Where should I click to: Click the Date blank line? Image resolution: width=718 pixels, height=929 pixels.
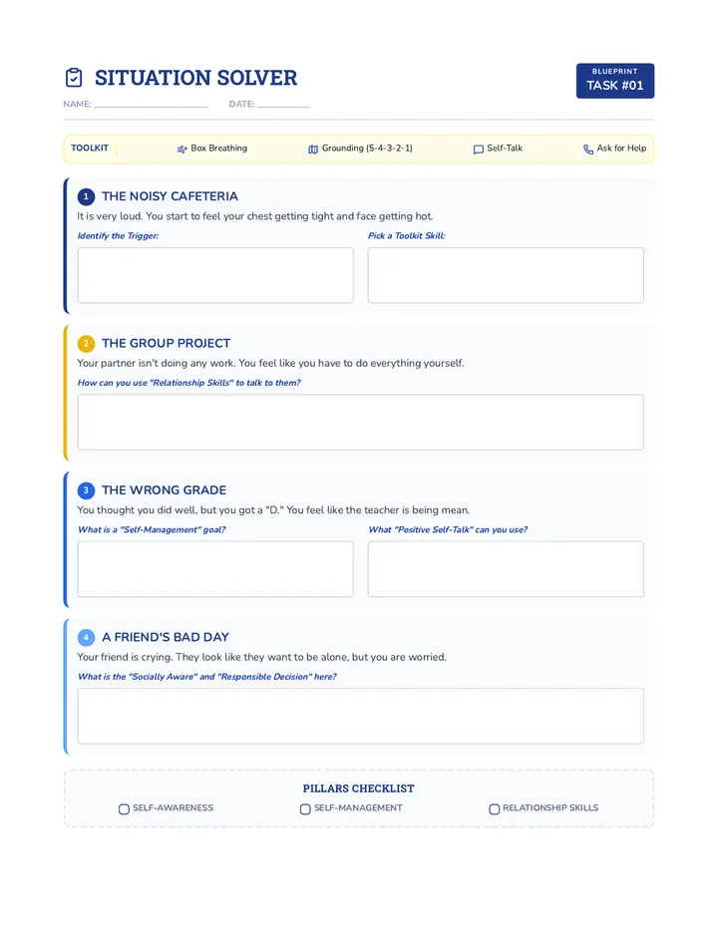(x=283, y=105)
